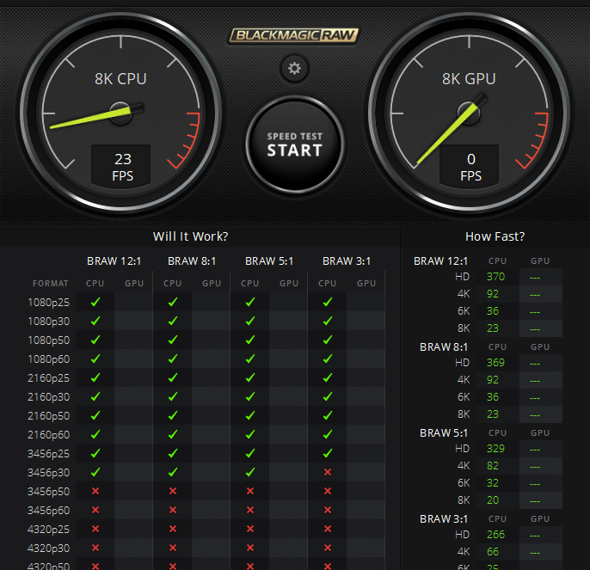
Task: Click green check for 2160p60 BRAW 3:1 CPU
Action: 328,434
